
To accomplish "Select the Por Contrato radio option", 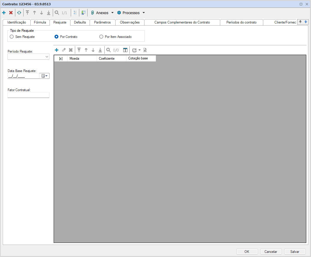I will [57, 37].
